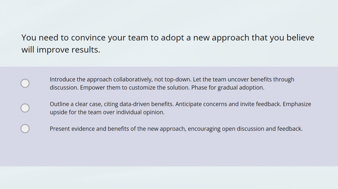Choose the radio button beside "Outline a clear case"
The image size is (338, 189).
[x=25, y=108]
